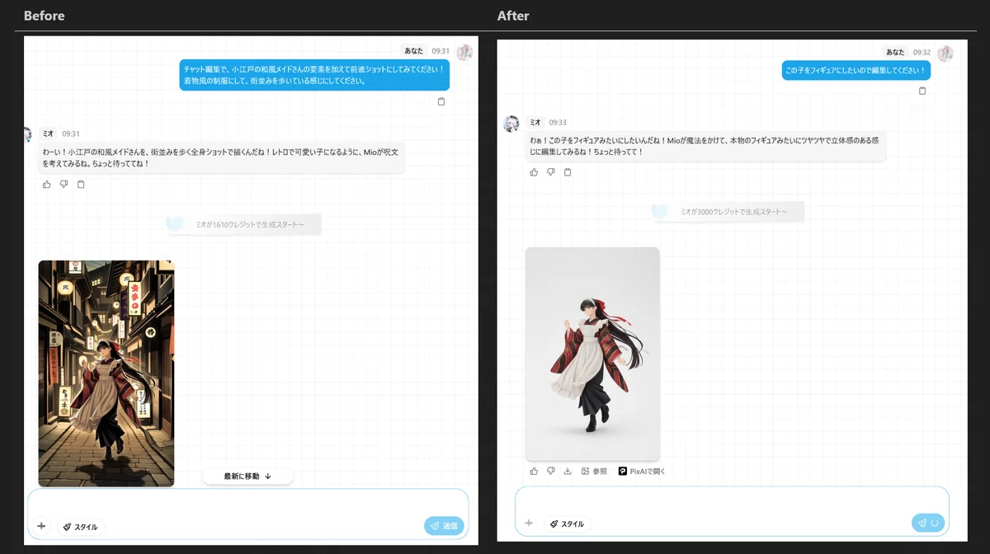Screen dimensions: 990x554
Task: Click 参照 reference button under figure image
Action: coord(594,472)
